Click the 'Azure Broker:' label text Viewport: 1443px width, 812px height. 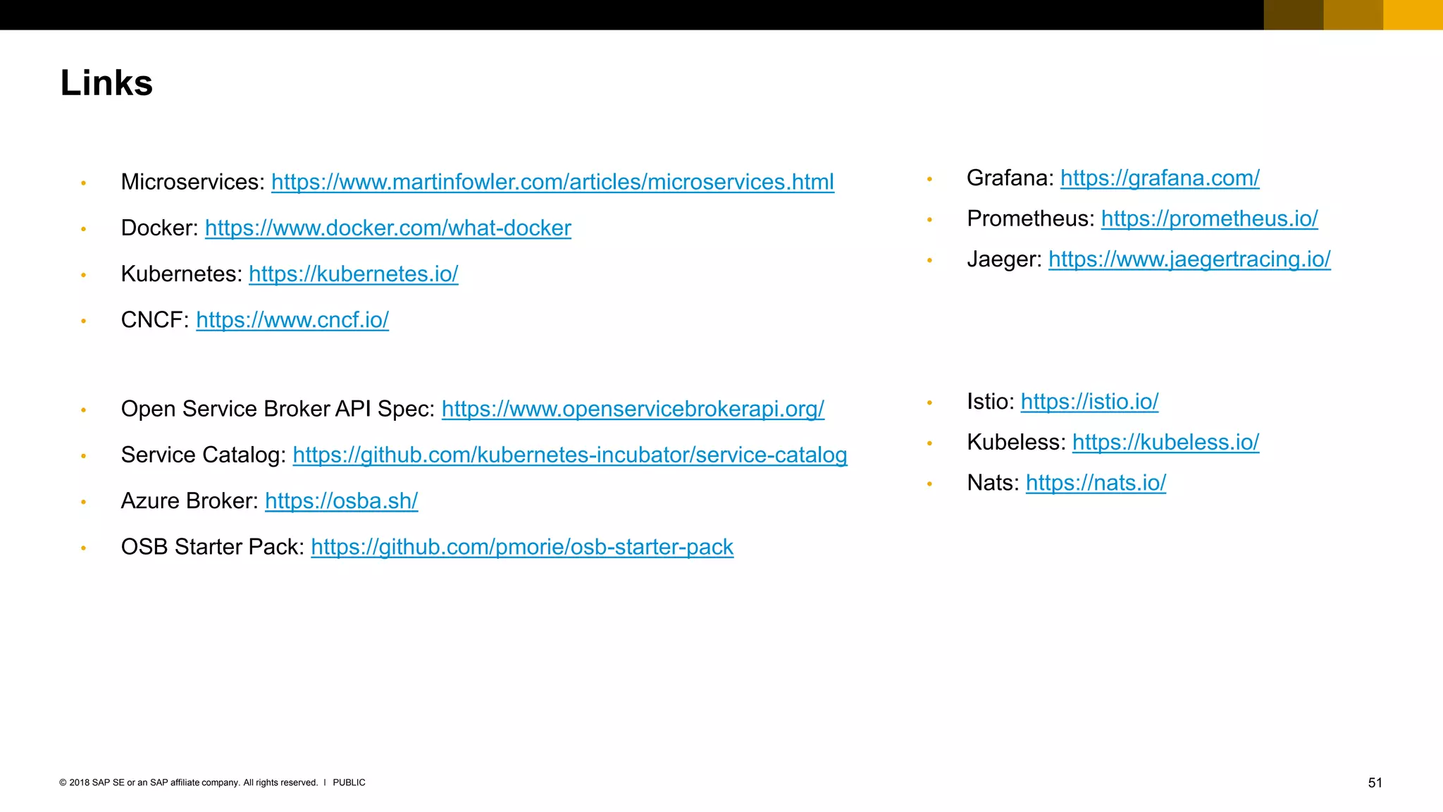point(190,500)
